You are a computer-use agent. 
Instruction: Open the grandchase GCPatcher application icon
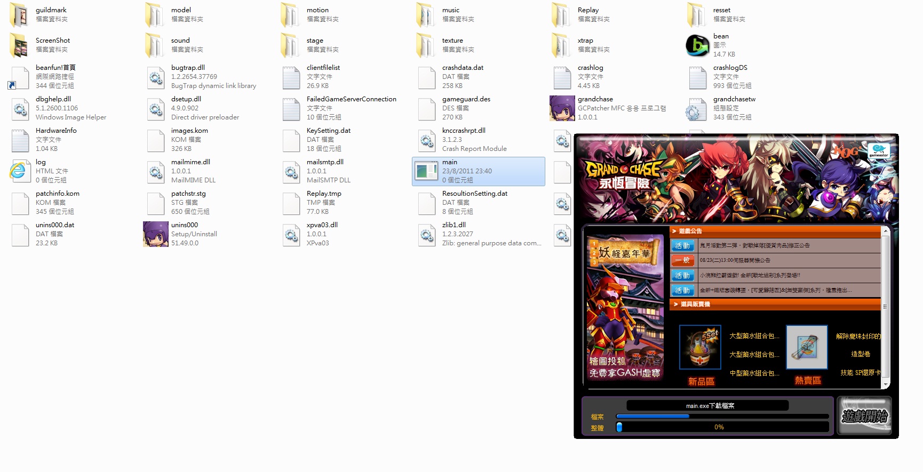tap(562, 108)
